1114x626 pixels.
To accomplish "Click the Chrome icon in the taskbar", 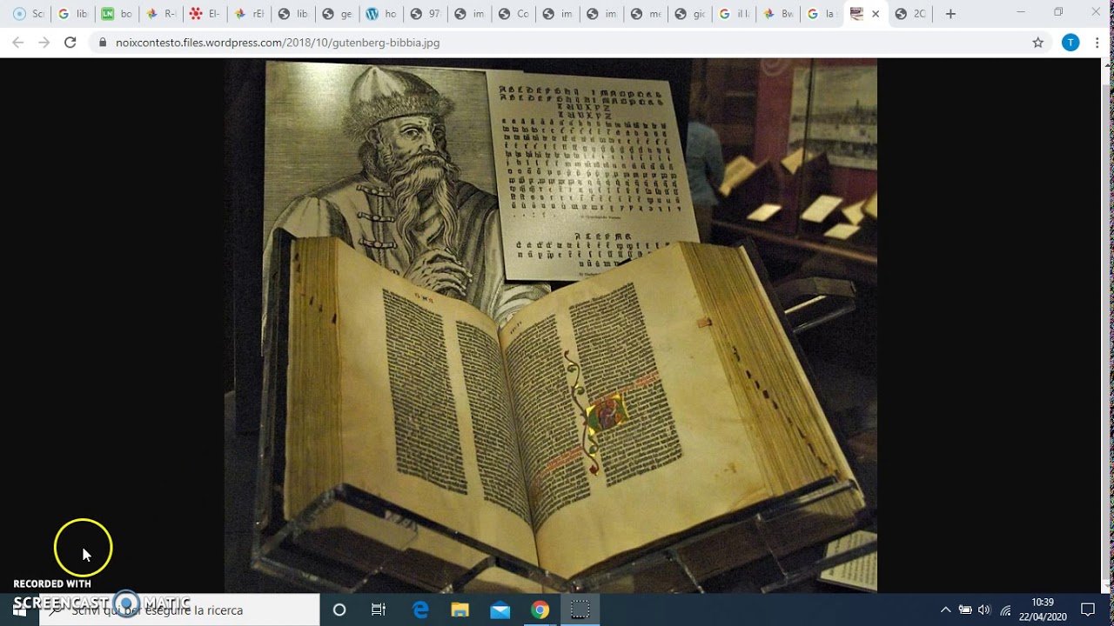I will 540,609.
